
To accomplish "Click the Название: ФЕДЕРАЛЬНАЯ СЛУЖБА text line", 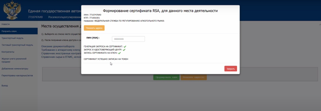I will (124, 21).
